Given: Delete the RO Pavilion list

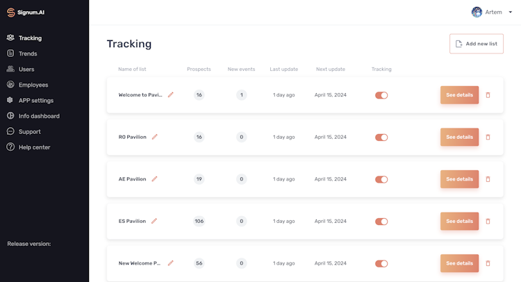Looking at the screenshot, I should 488,137.
